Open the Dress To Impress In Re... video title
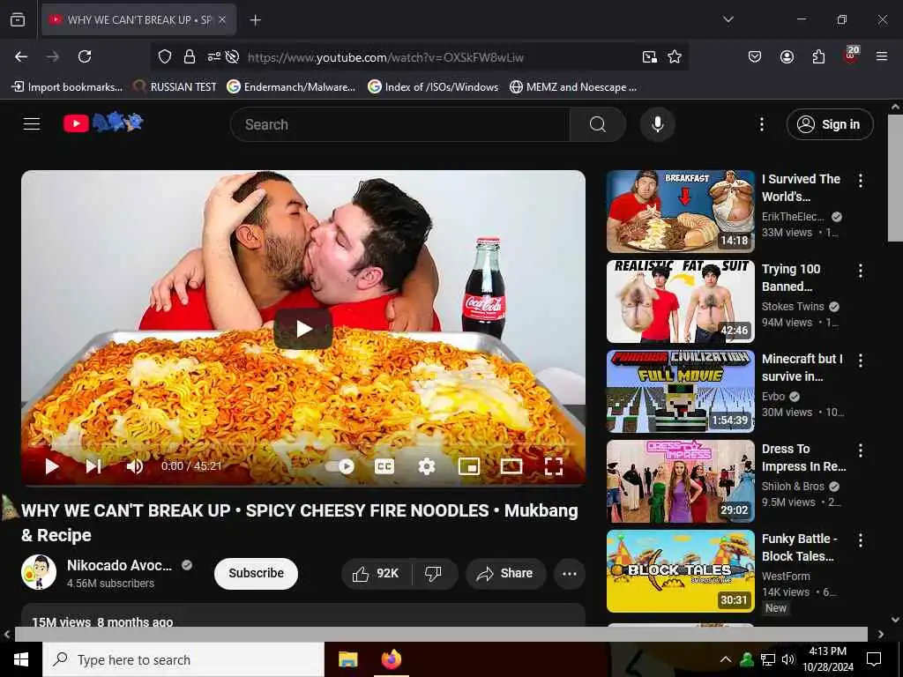This screenshot has height=677, width=903. coord(804,458)
